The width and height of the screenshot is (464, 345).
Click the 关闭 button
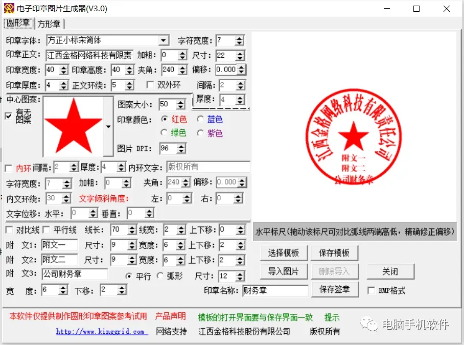390,271
